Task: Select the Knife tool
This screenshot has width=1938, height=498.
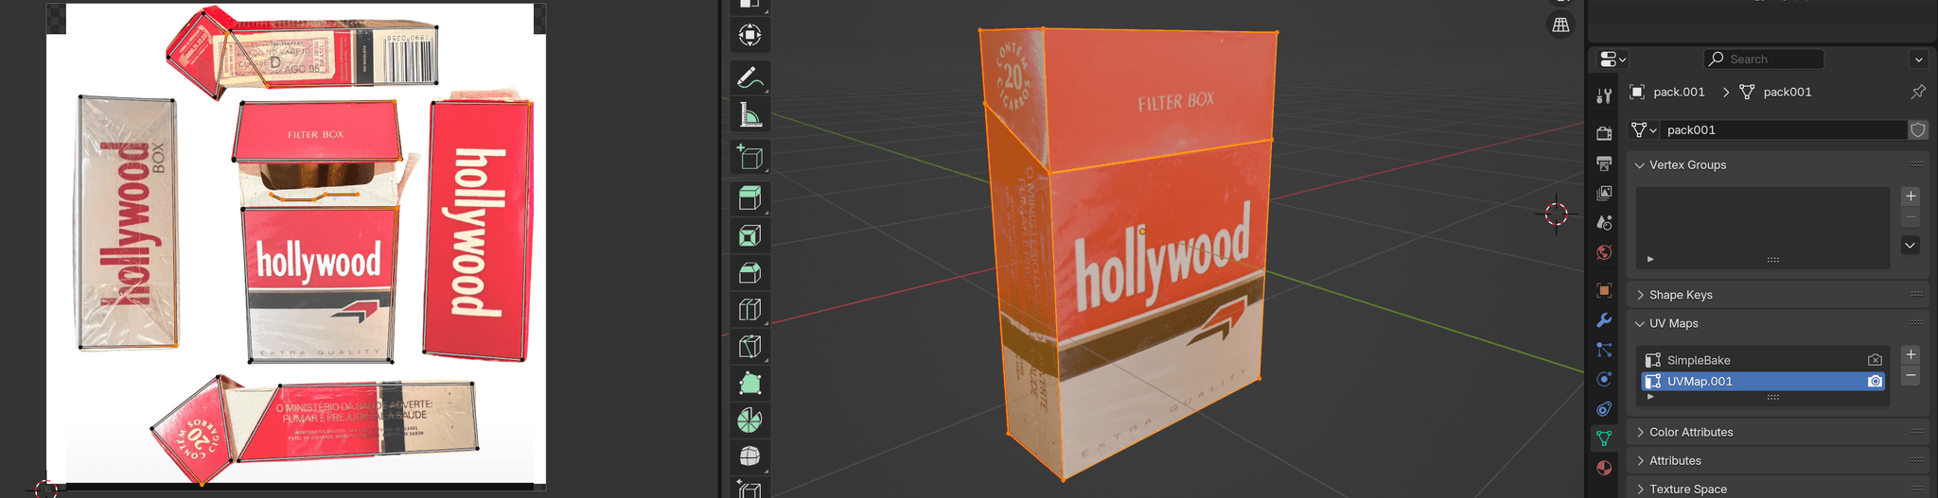Action: click(x=749, y=346)
